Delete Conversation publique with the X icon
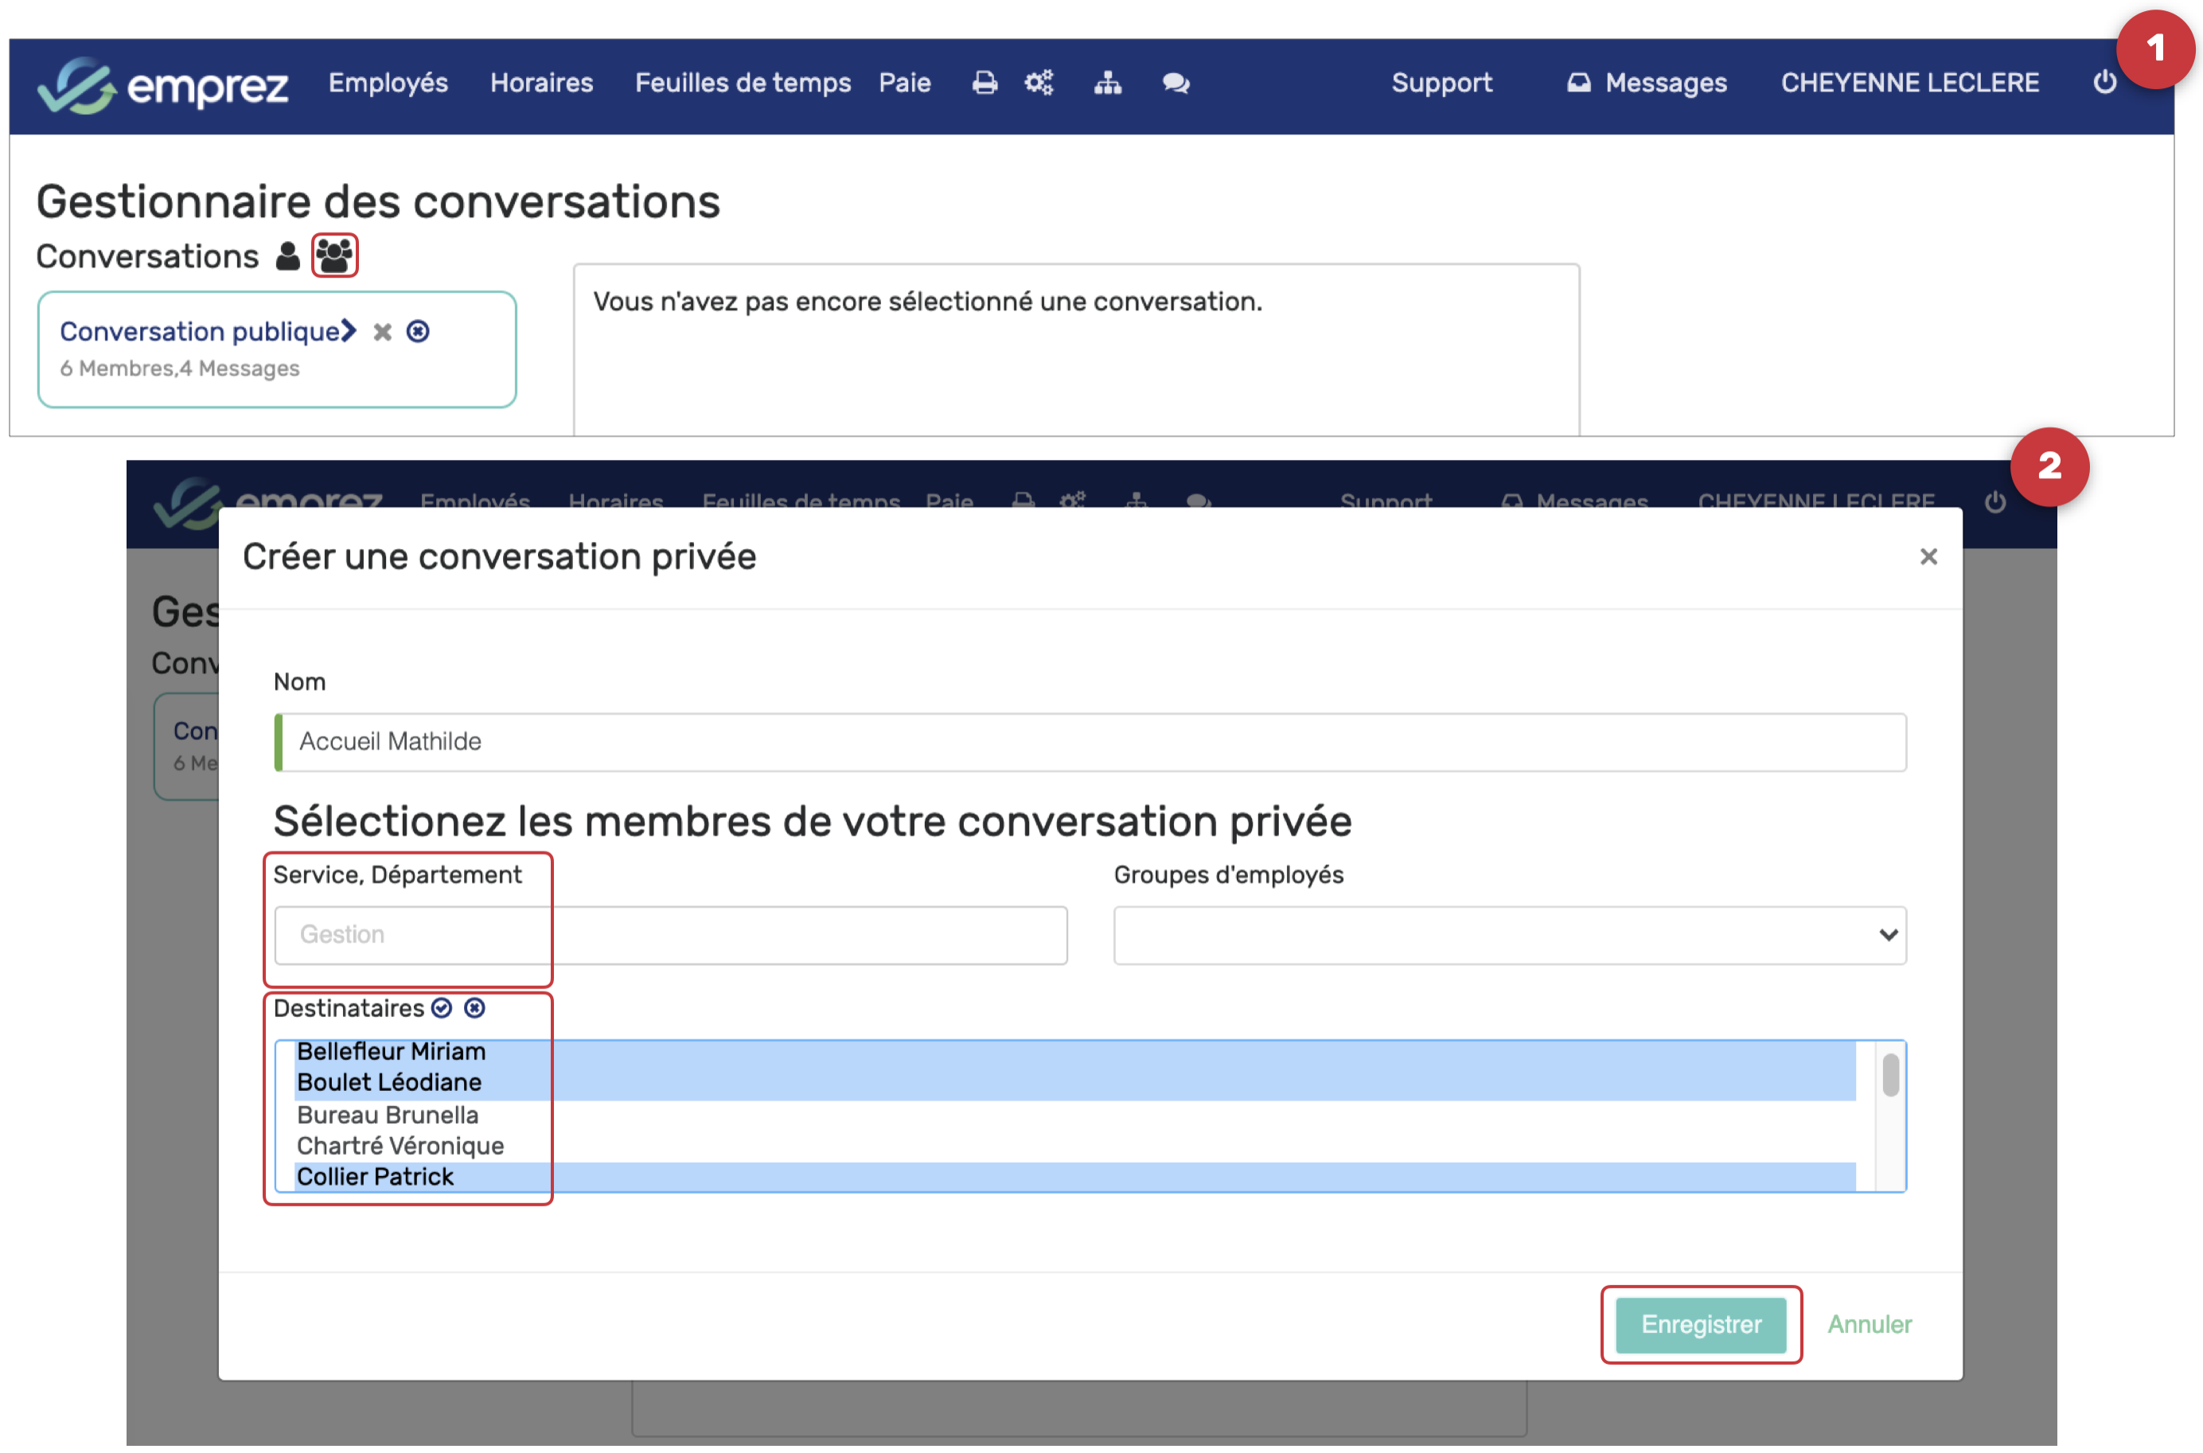The image size is (2203, 1453). coord(382,332)
